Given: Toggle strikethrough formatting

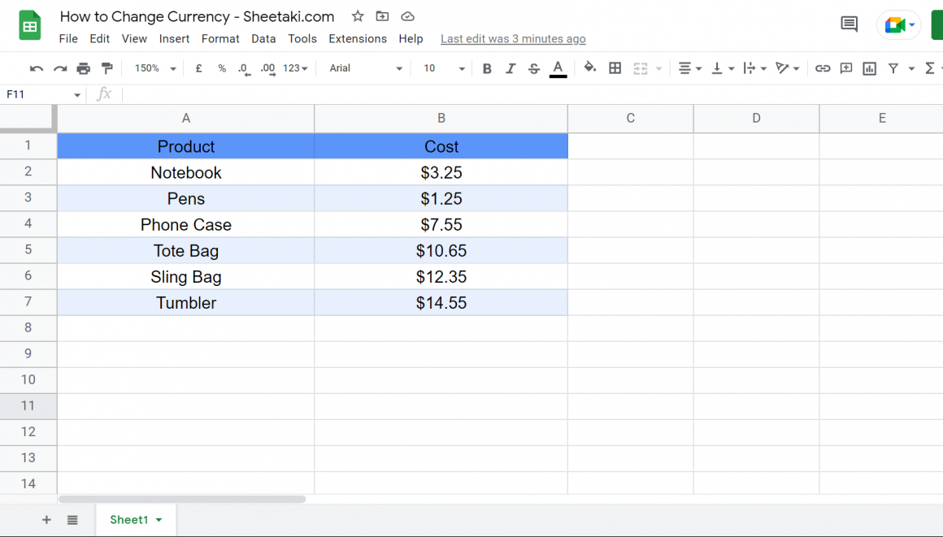Looking at the screenshot, I should (x=533, y=68).
